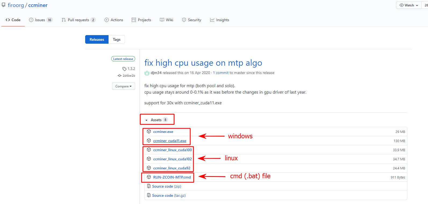Download ccminer_linux_cuda92

[172, 168]
